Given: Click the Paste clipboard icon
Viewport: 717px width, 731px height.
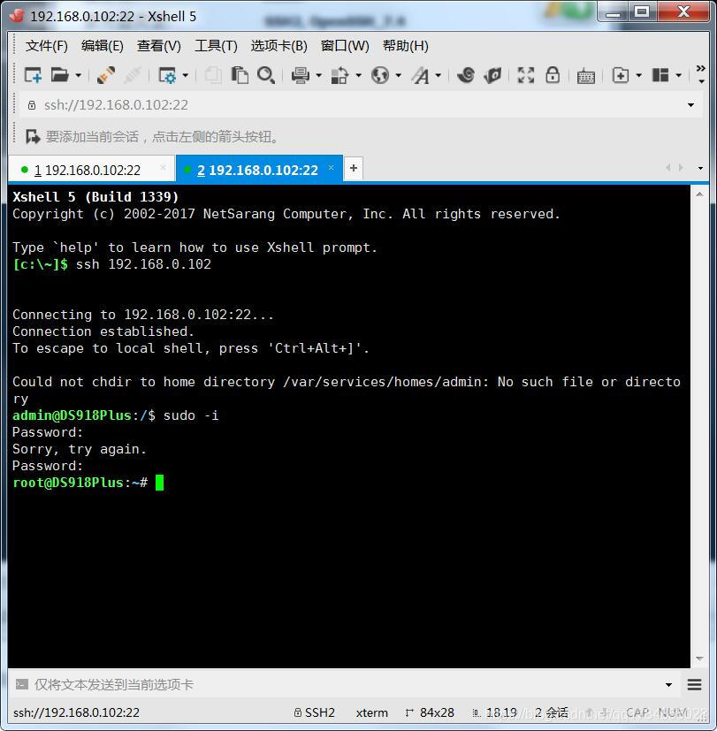Looking at the screenshot, I should (240, 75).
